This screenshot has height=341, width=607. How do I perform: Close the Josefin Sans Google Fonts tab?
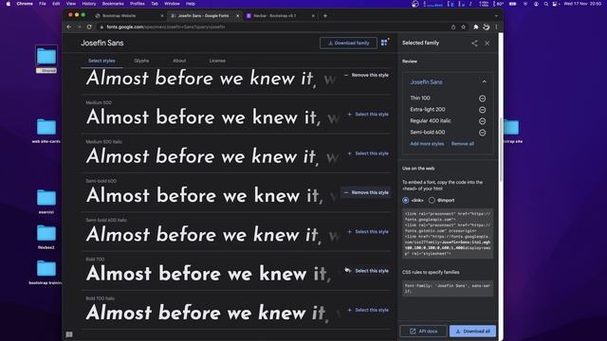[238, 16]
